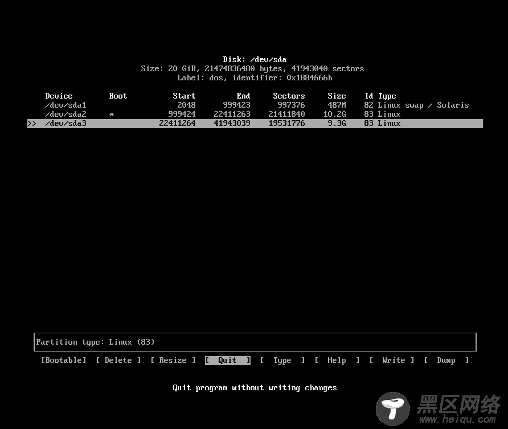This screenshot has height=429, width=508.
Task: Click the Sectors column header
Action: click(x=289, y=96)
